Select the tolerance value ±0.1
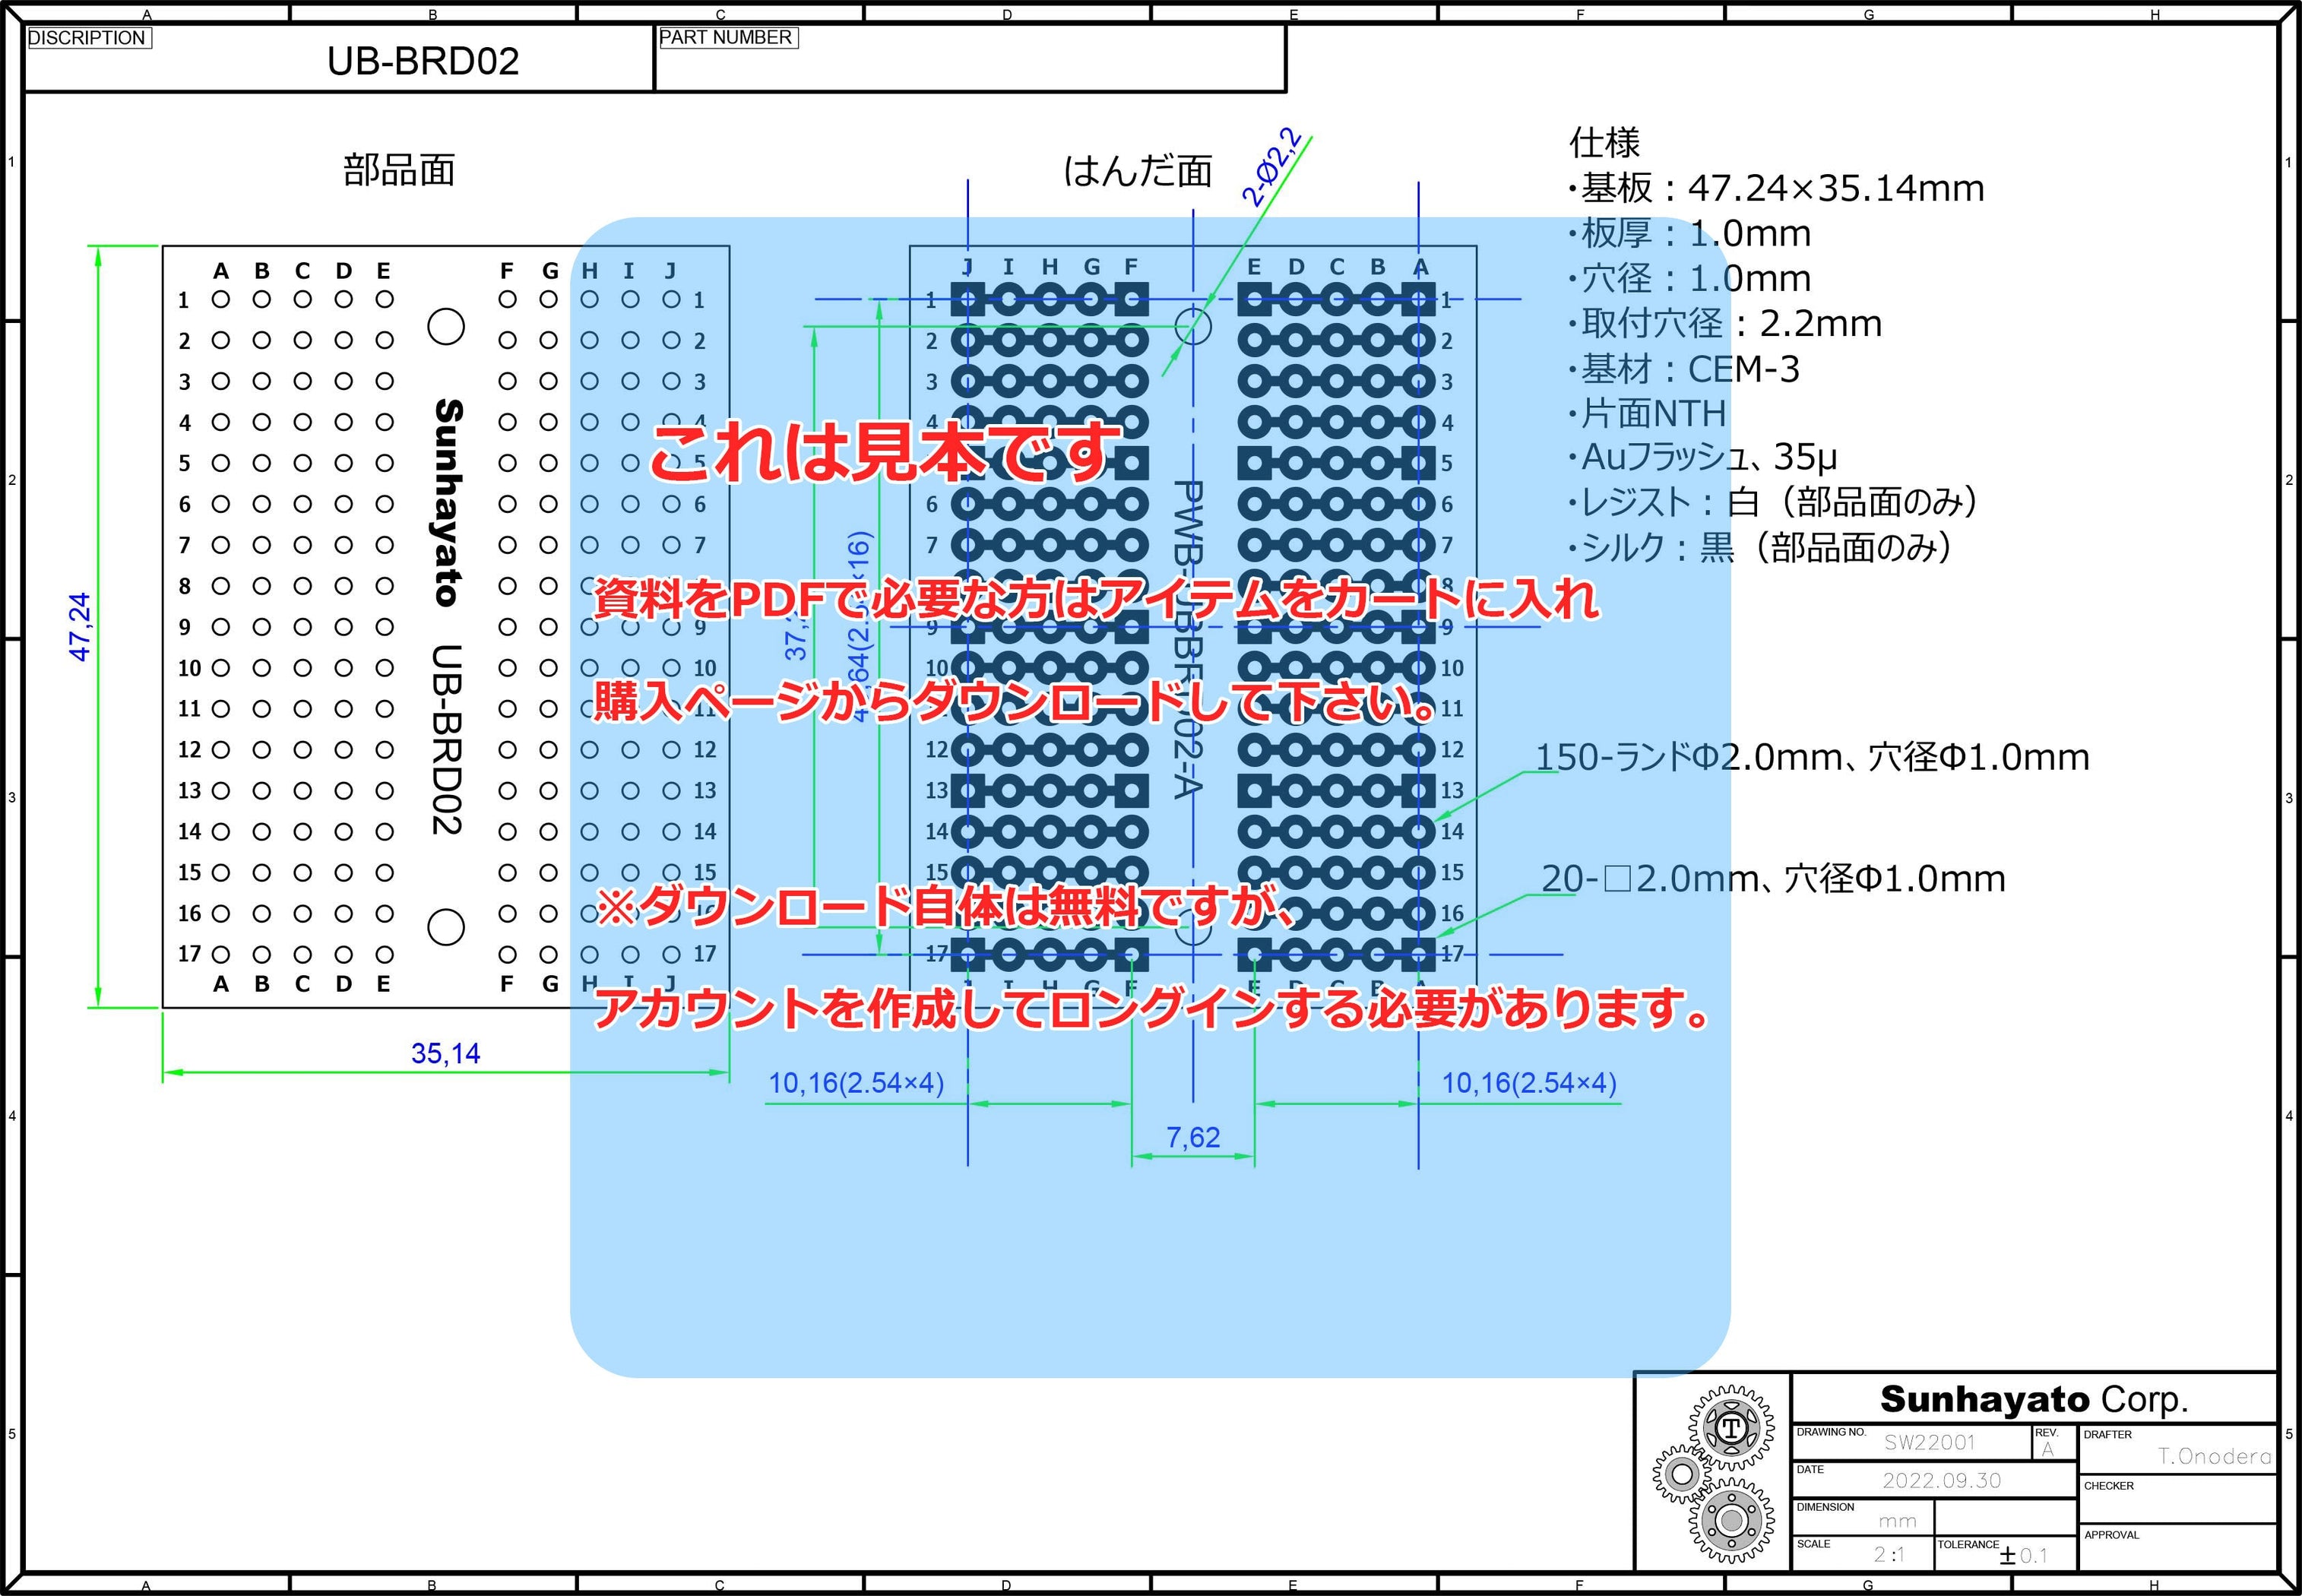Screen dimensions: 2302x1596 point(2023,1555)
